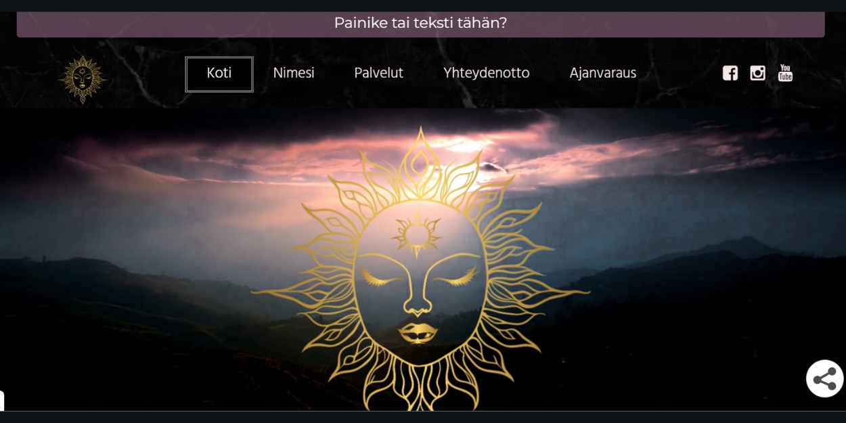Open the Facebook page icon
Screen dimensions: 846x423
(x=730, y=73)
